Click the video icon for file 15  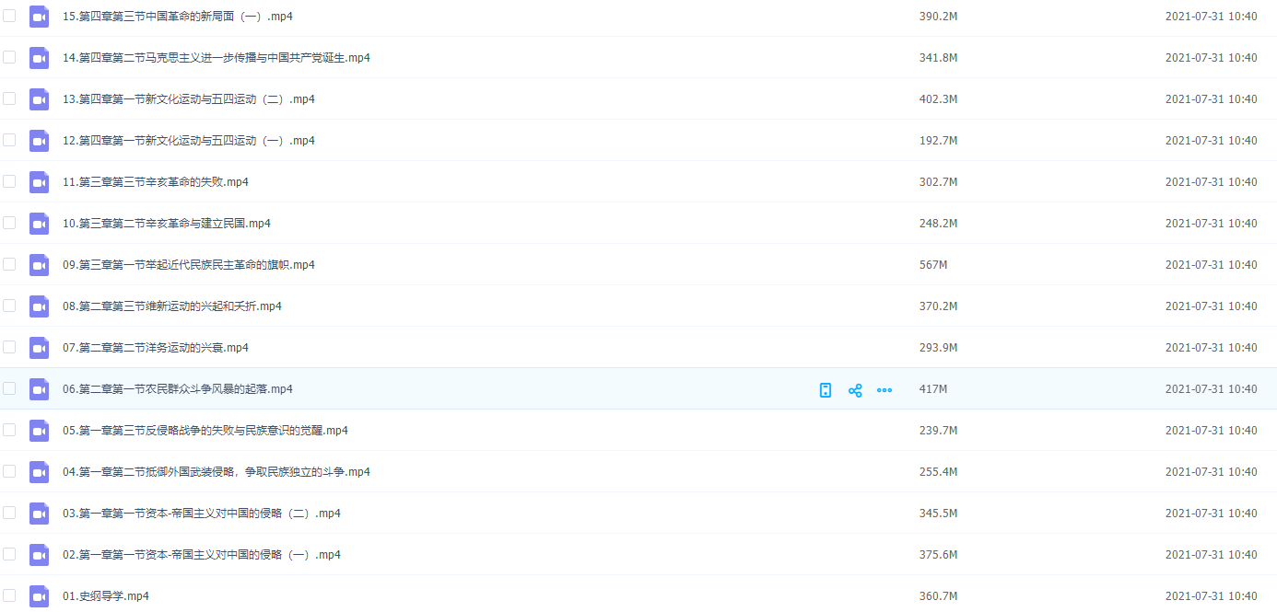point(39,17)
